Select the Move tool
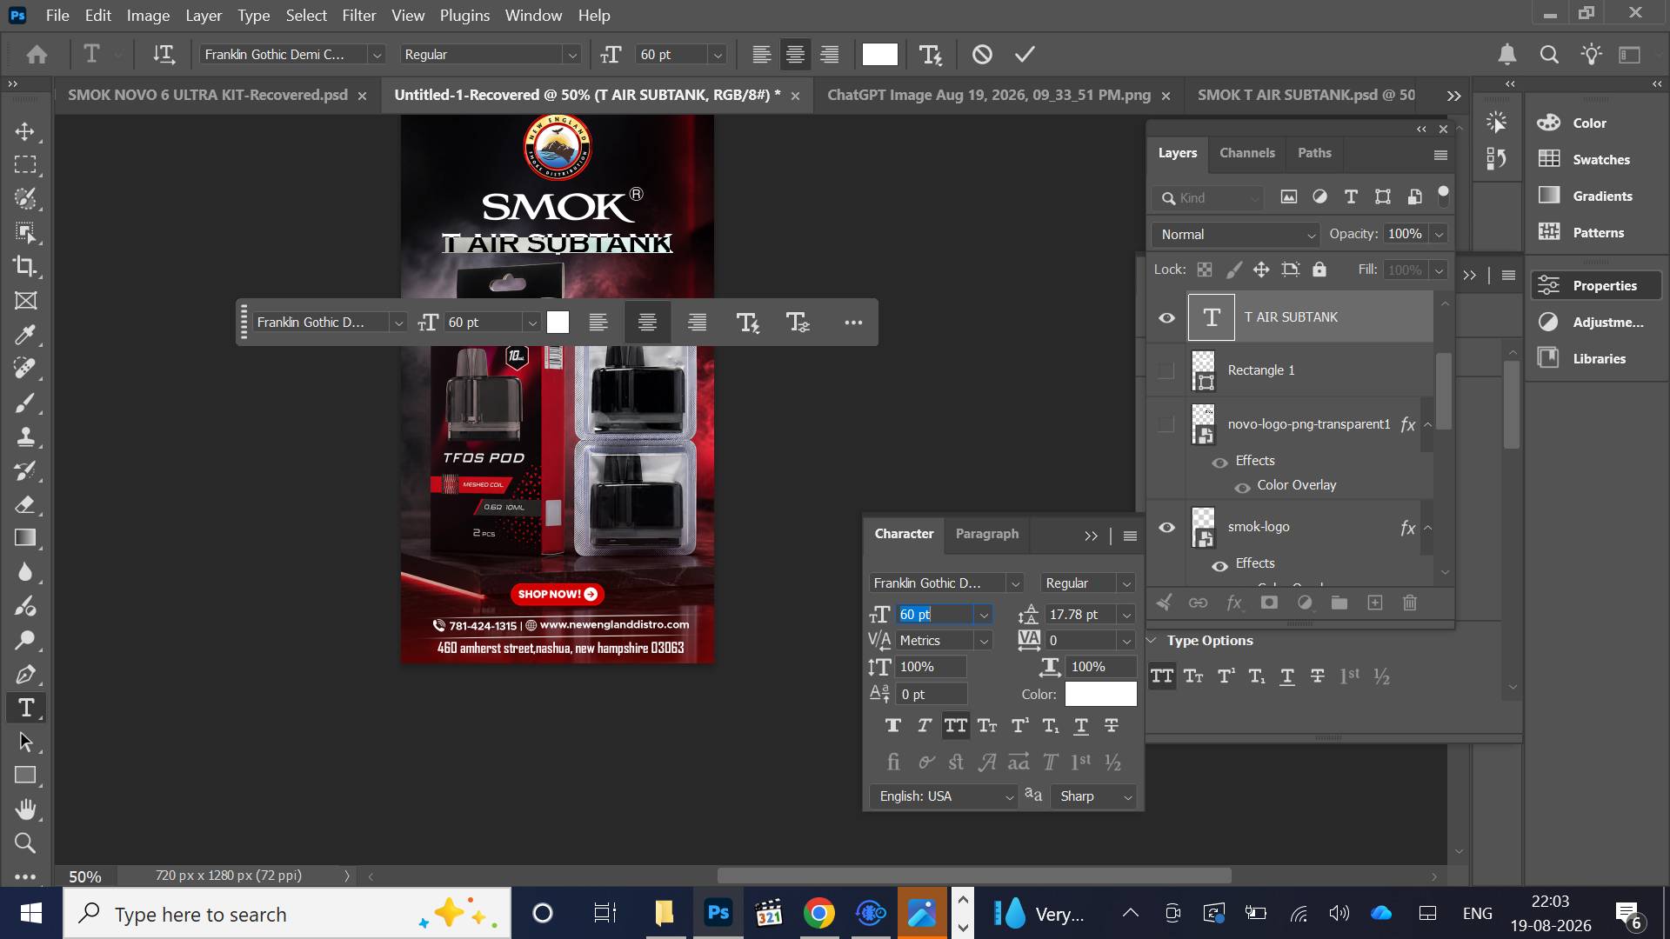 click(25, 131)
